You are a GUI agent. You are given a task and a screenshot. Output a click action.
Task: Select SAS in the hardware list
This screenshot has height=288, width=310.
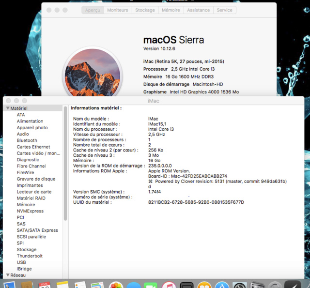pyautogui.click(x=21, y=224)
